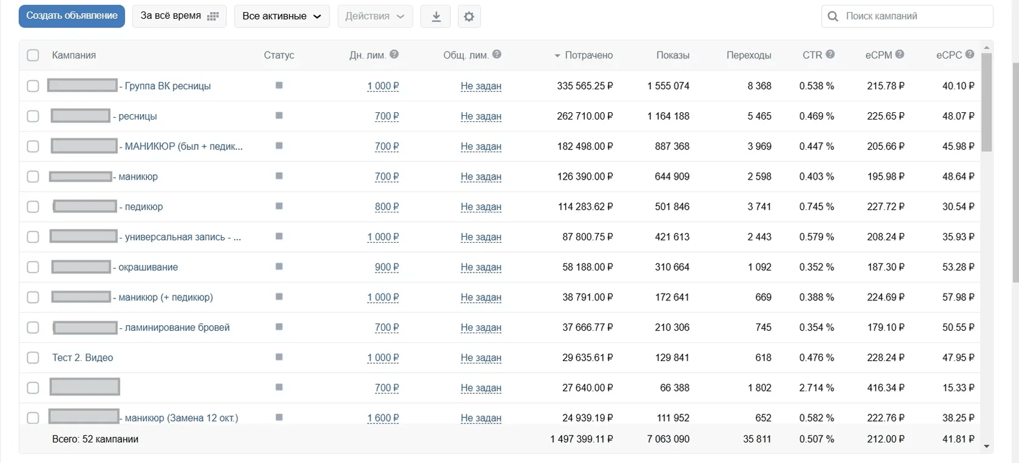Image resolution: width=1019 pixels, height=463 pixels.
Task: Toggle the select-all campaigns checkbox
Action: (x=33, y=55)
